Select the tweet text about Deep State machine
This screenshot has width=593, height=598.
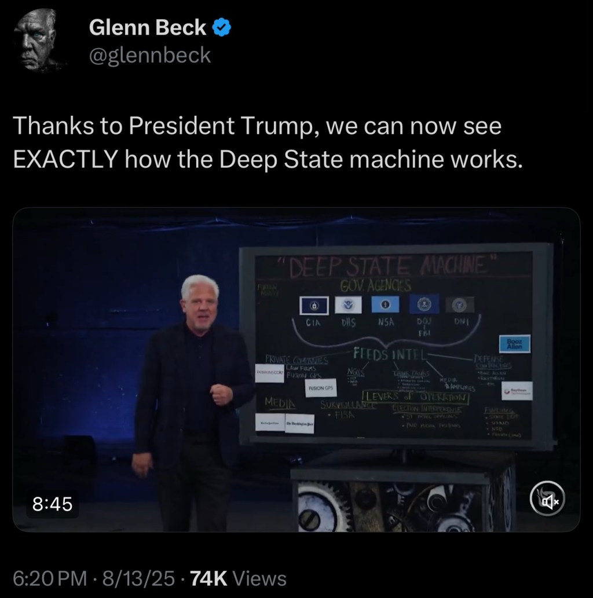click(268, 142)
